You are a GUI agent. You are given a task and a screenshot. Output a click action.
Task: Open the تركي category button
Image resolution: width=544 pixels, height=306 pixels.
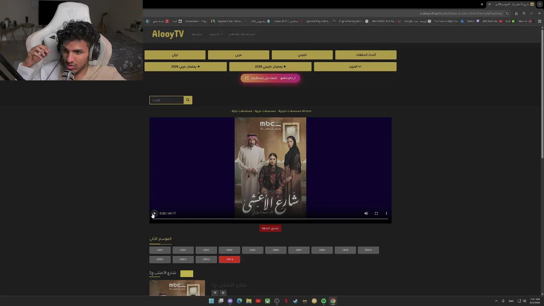pyautogui.click(x=175, y=55)
